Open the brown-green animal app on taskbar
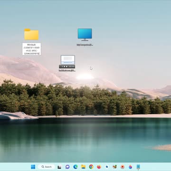Image resolution: width=171 pixels, height=171 pixels. 114,167
